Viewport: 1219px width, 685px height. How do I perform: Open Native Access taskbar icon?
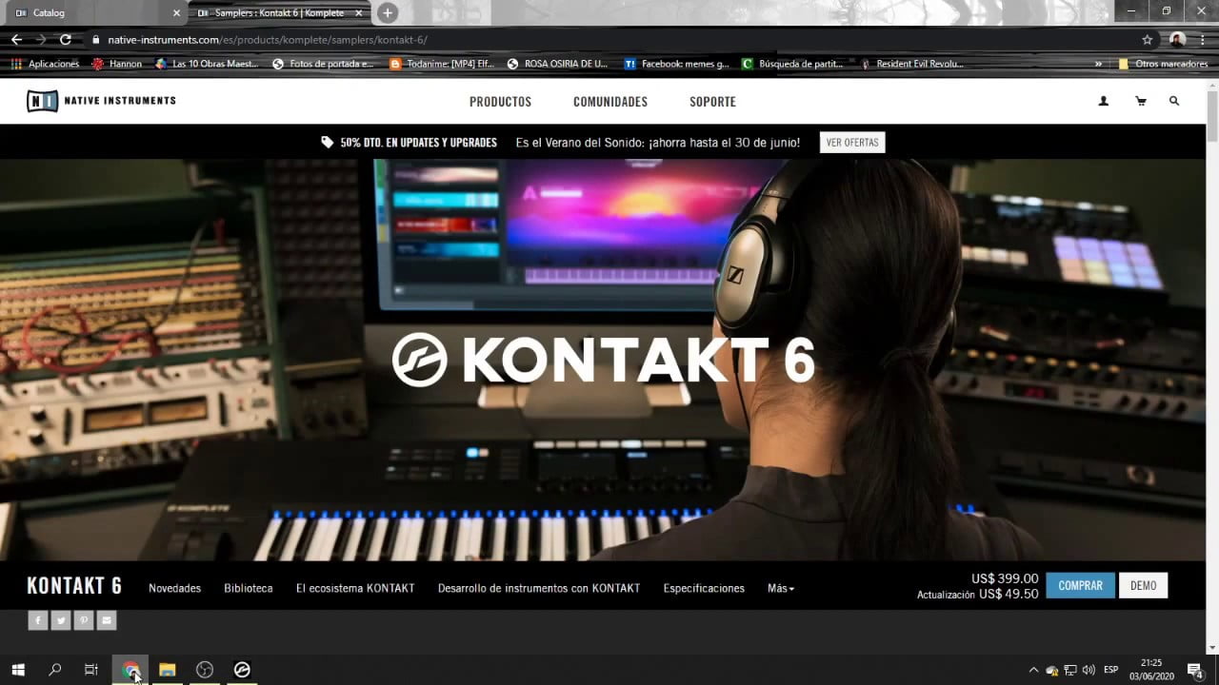[242, 670]
